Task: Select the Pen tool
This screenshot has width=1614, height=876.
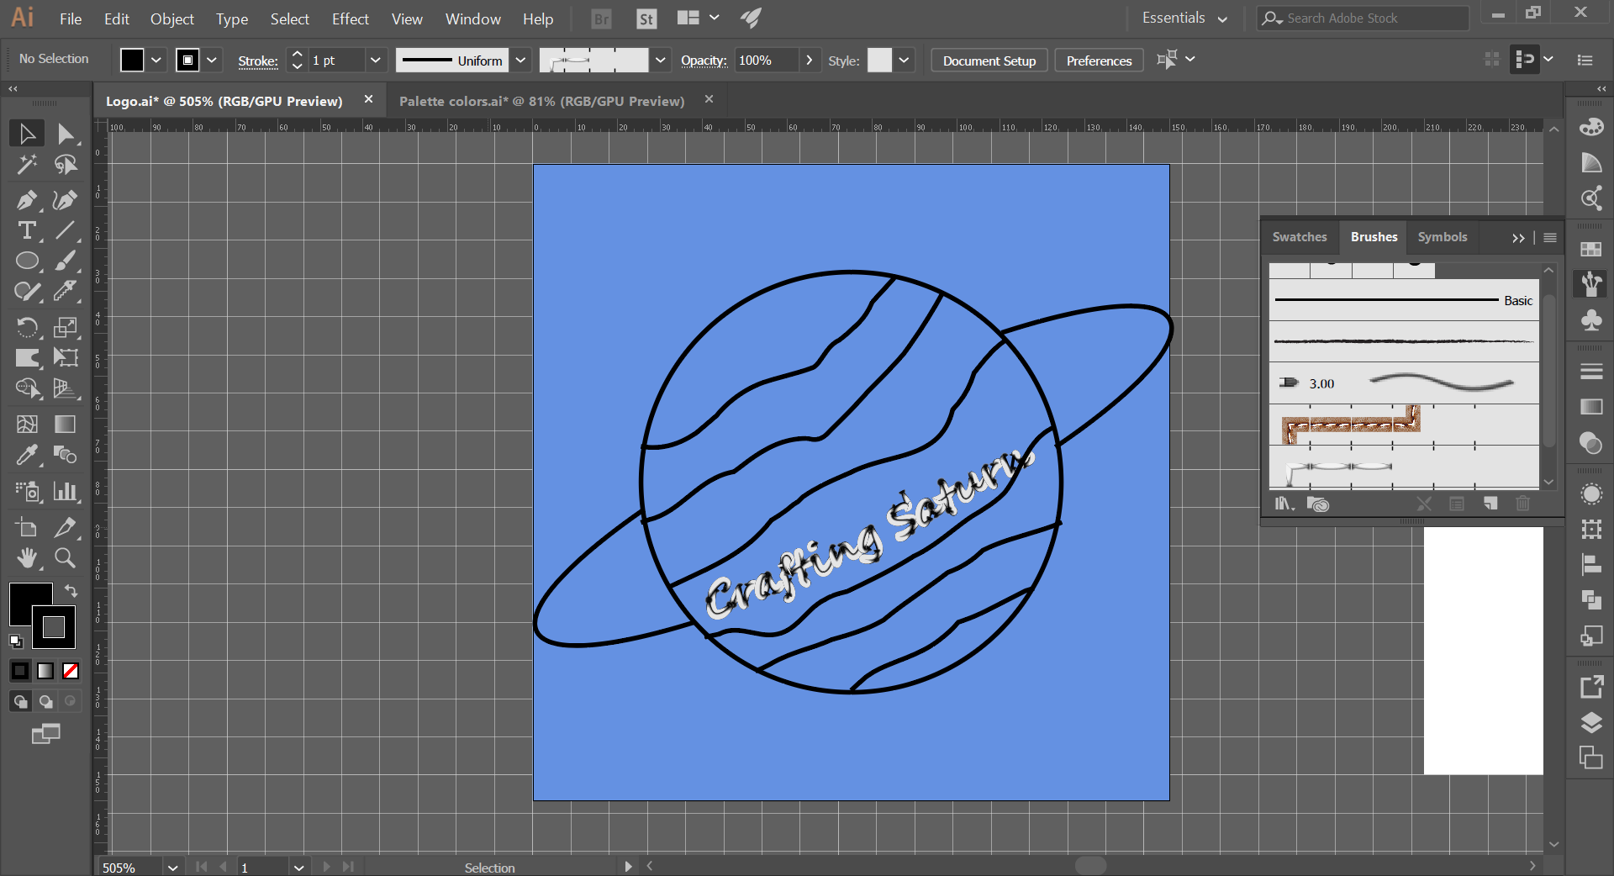Action: [x=27, y=200]
